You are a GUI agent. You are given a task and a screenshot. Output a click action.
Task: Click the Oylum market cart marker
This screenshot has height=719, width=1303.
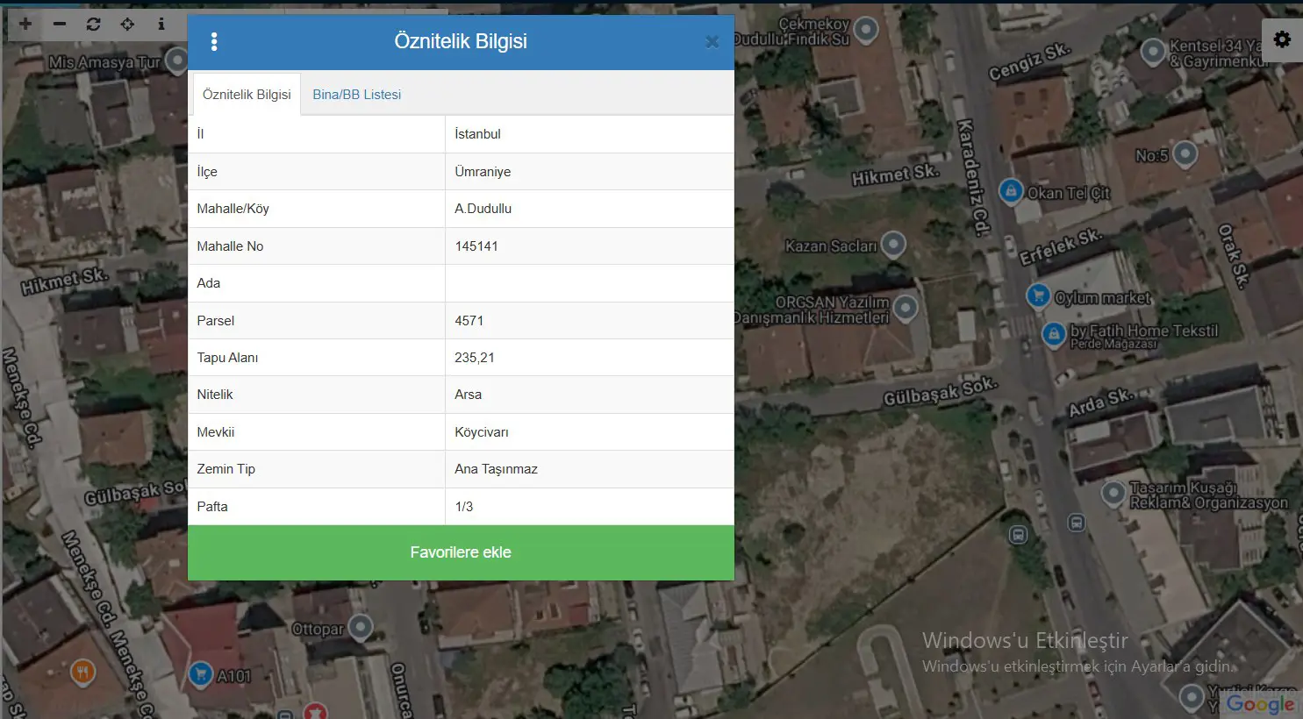coord(1038,295)
